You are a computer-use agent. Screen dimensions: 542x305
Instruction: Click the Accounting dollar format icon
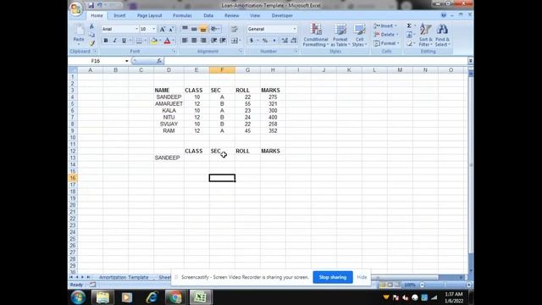[x=252, y=41]
